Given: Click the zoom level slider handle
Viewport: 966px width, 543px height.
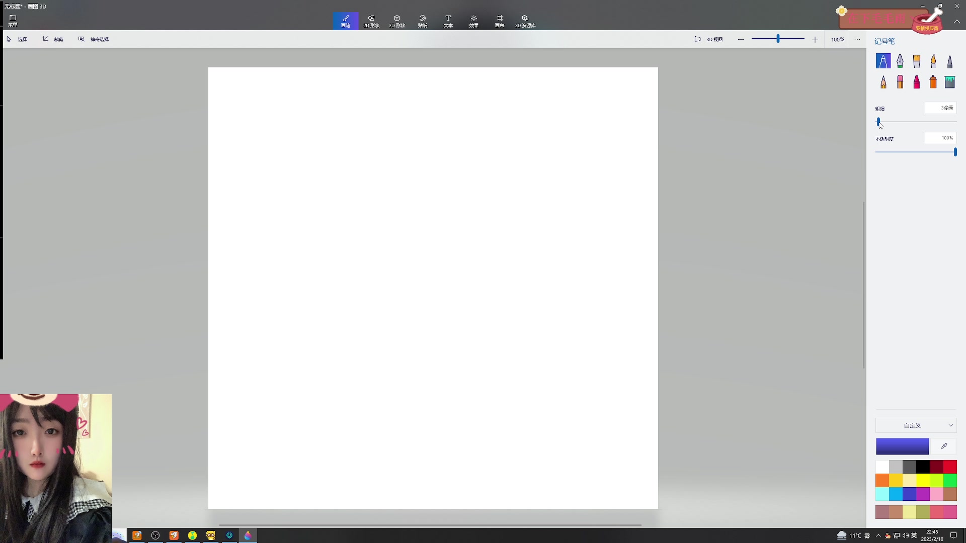Looking at the screenshot, I should tap(778, 39).
